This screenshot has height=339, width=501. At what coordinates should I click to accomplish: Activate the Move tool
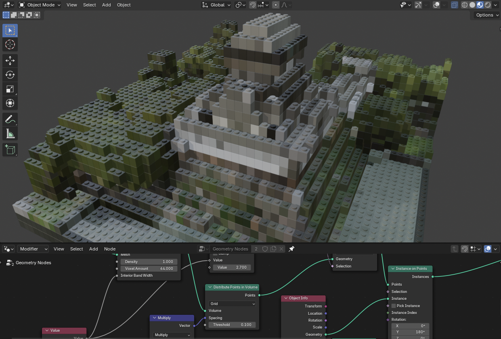pos(10,61)
